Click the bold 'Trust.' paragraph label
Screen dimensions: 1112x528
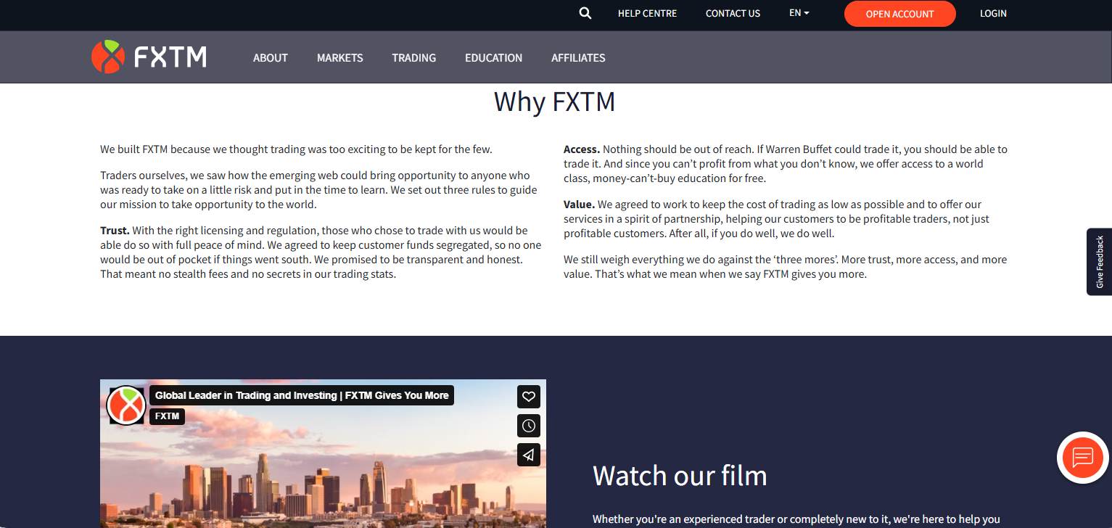point(115,231)
